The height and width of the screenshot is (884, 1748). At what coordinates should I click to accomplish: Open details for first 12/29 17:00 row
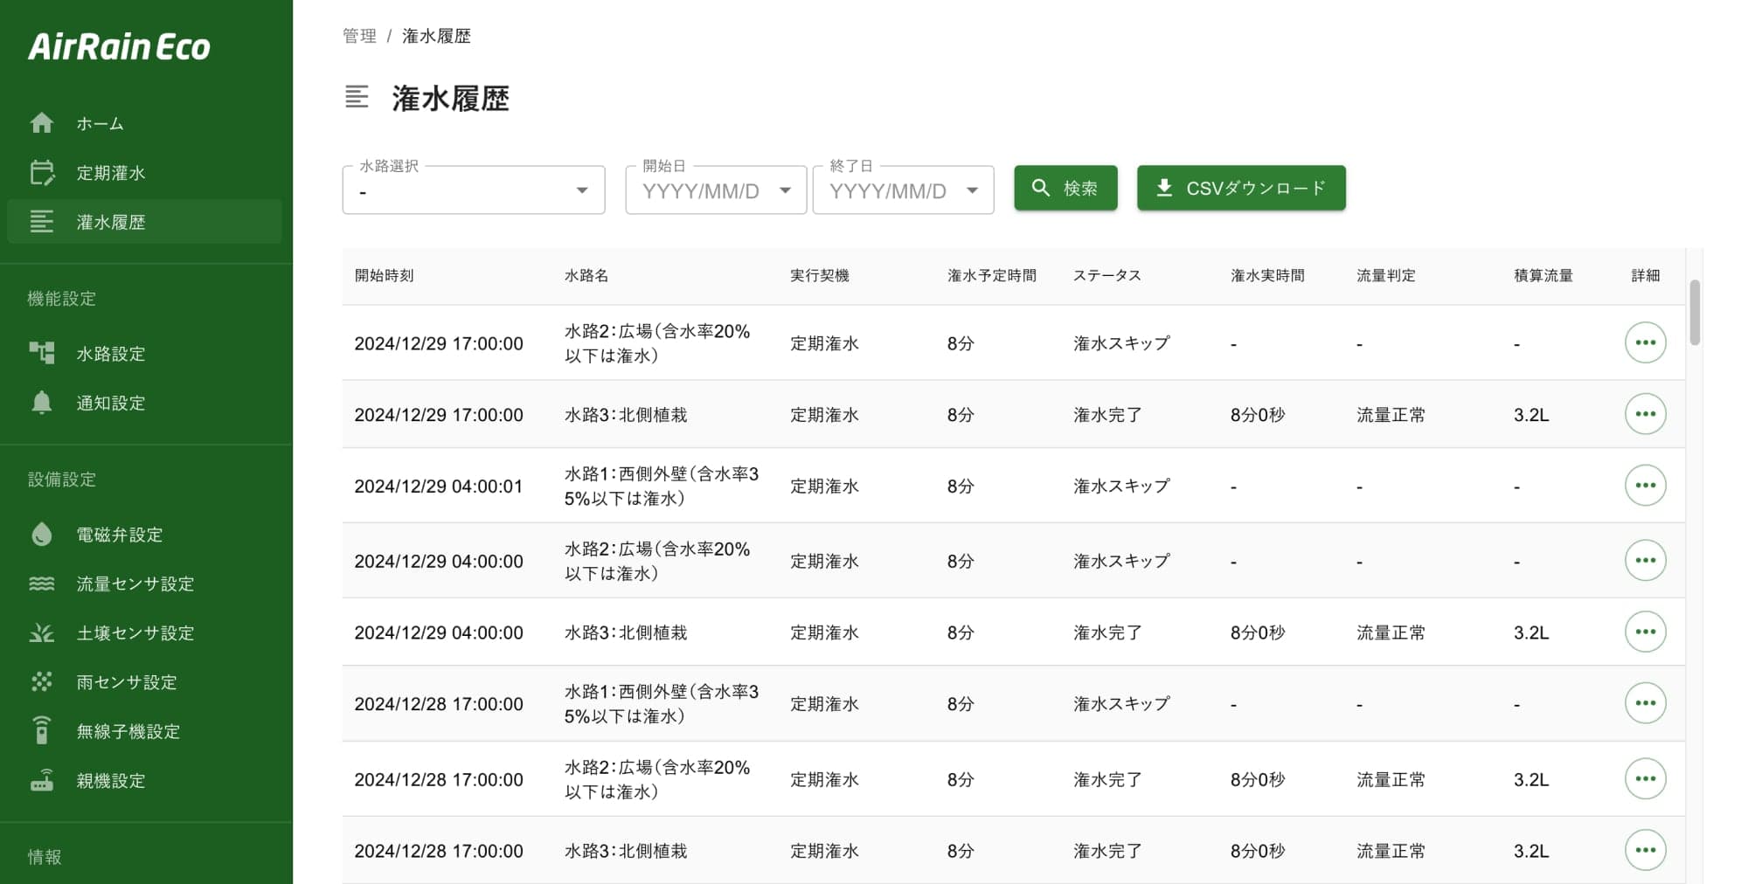coord(1645,342)
